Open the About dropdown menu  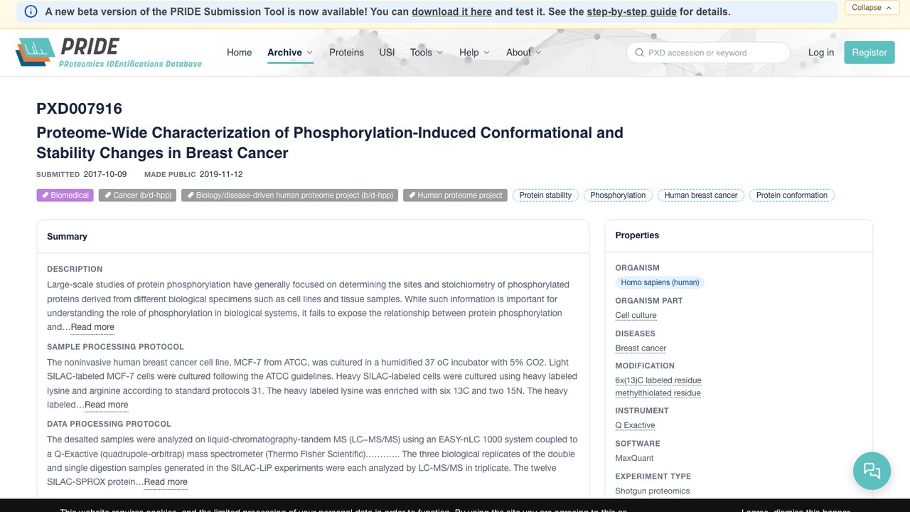tap(524, 53)
